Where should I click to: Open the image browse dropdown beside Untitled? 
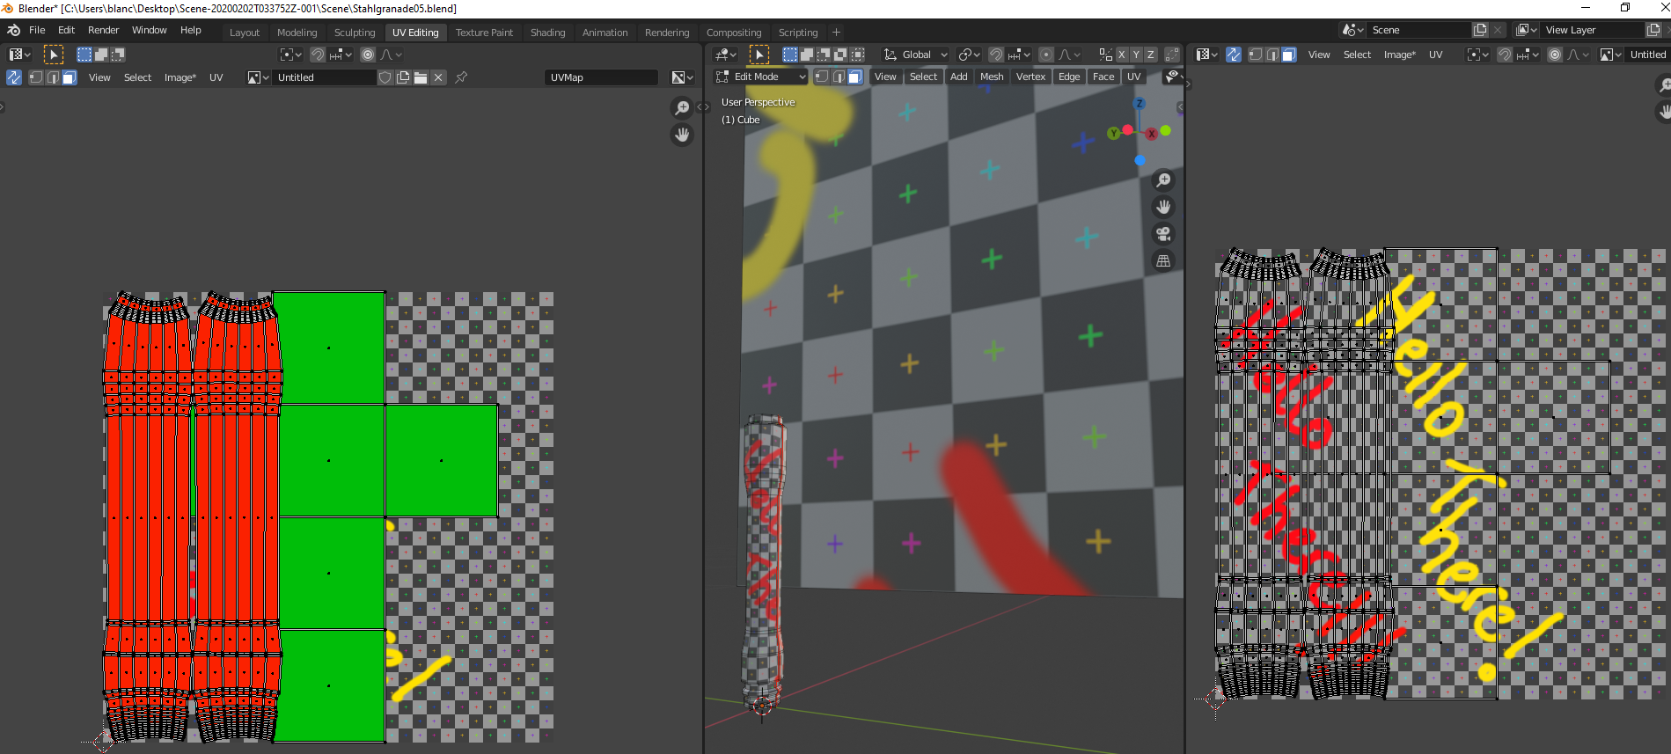pos(258,77)
